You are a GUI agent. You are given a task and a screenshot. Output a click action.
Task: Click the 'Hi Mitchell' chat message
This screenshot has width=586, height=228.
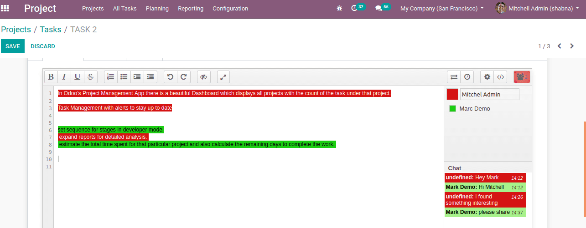(x=485, y=187)
